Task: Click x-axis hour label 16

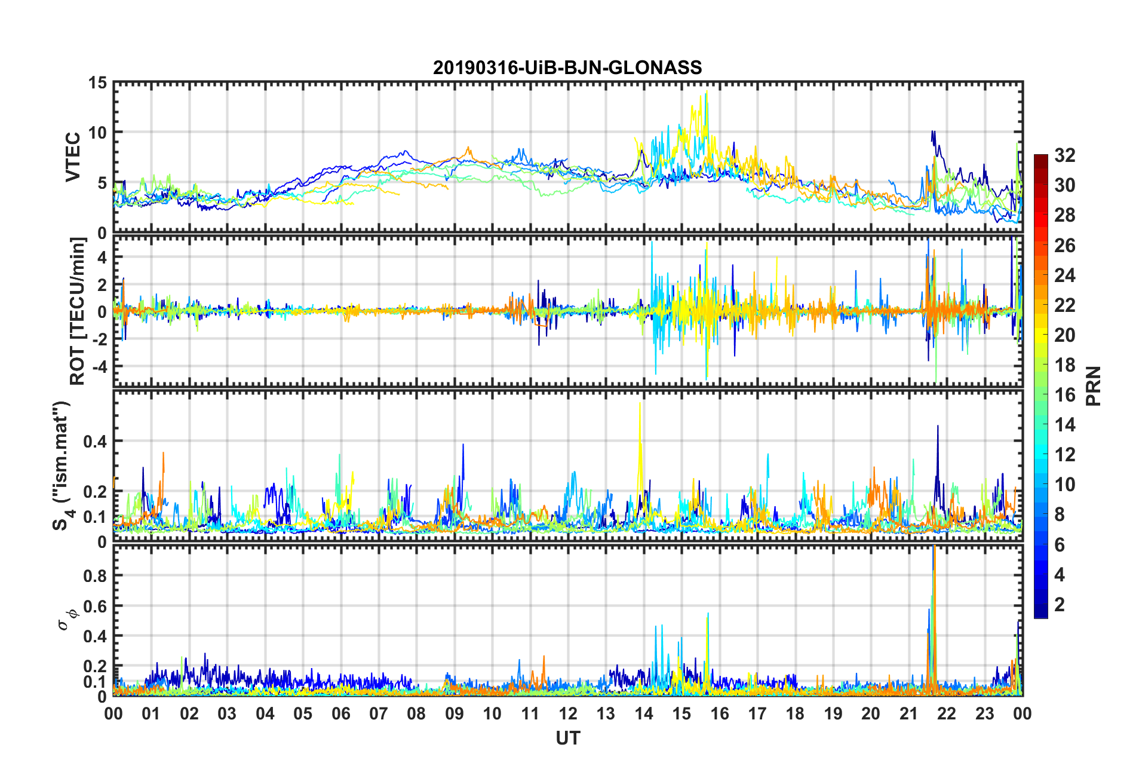Action: tap(720, 713)
